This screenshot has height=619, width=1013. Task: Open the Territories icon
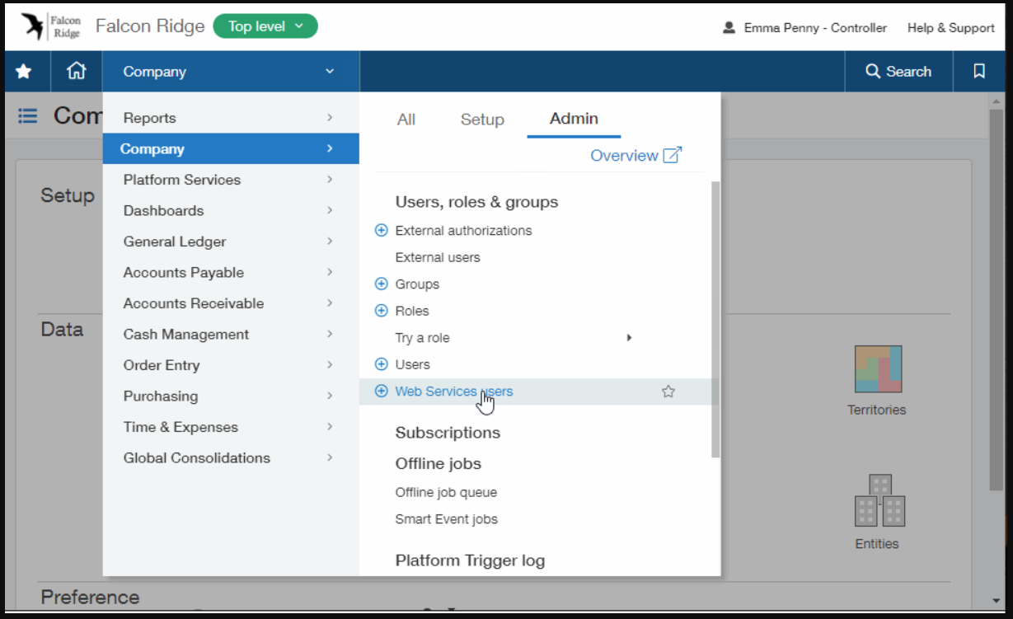tap(877, 369)
